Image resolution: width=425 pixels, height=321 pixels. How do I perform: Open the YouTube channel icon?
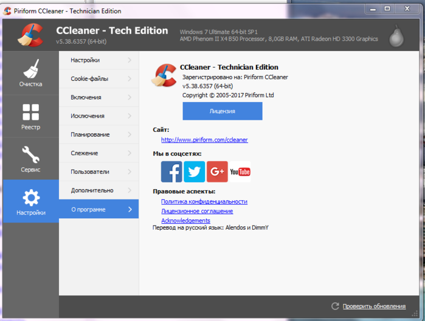[x=240, y=171]
